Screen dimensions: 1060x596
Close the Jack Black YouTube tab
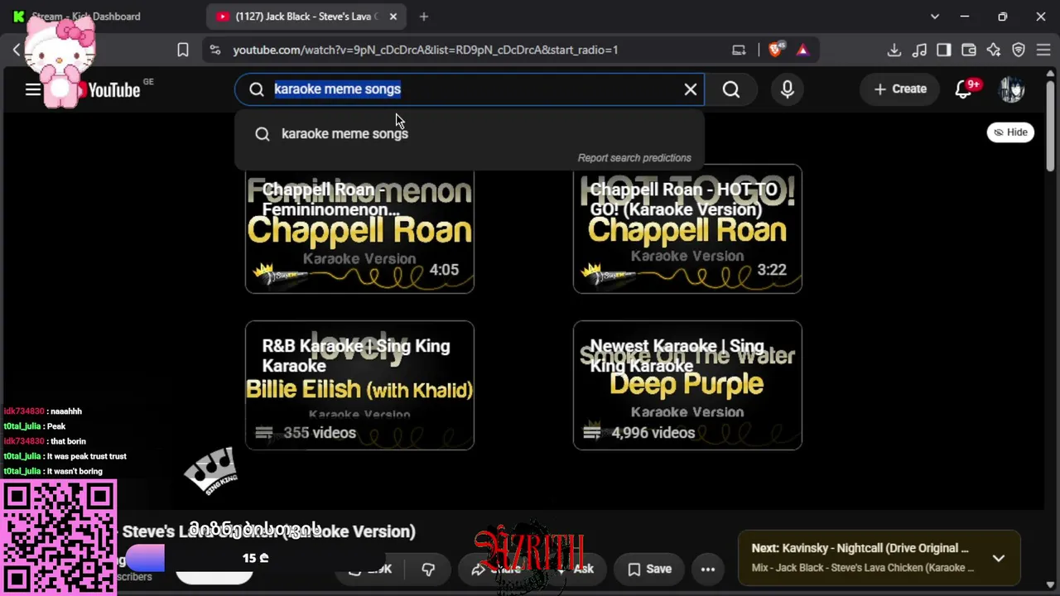tap(393, 17)
